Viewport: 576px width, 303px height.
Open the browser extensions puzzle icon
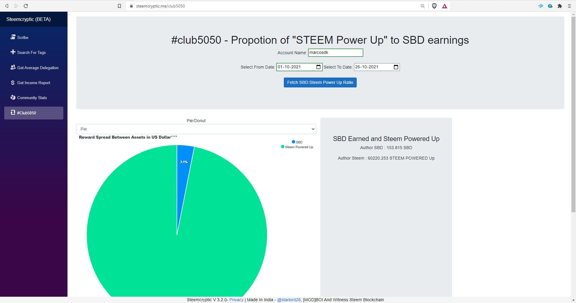click(x=560, y=6)
